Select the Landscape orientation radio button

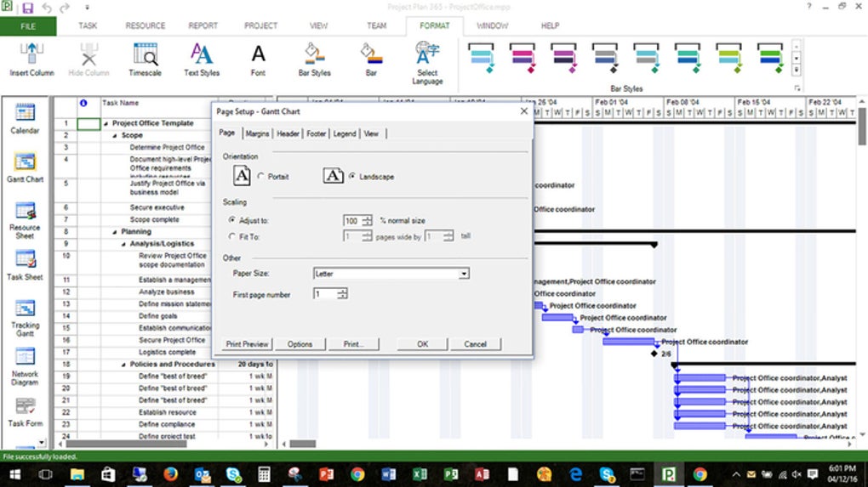coord(352,176)
